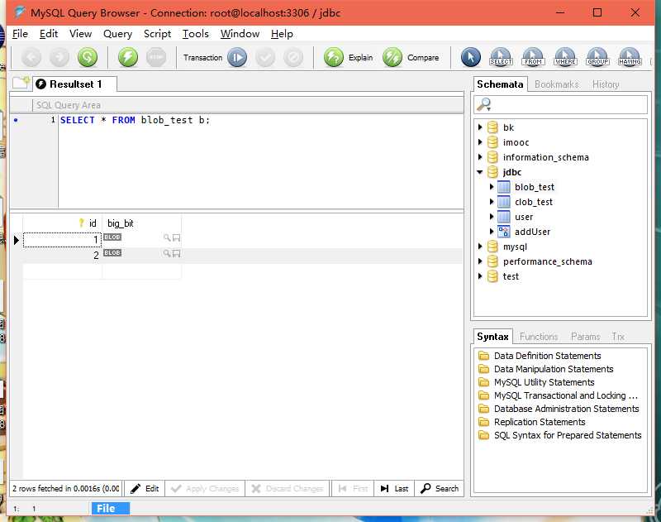This screenshot has width=661, height=522.
Task: Open a new resultset tab icon
Action: [21, 82]
